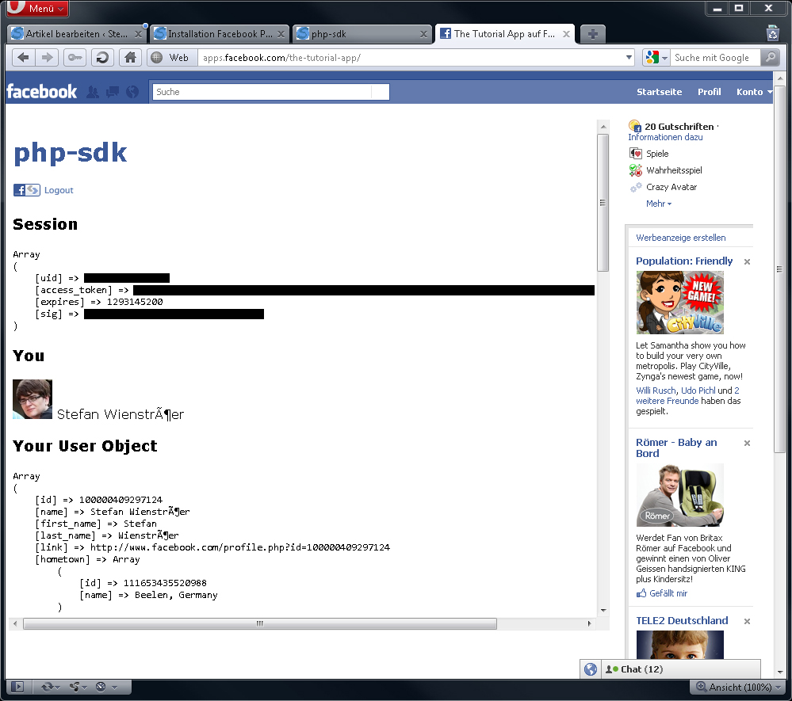This screenshot has height=701, width=792.
Task: Go to the browser home page
Action: coord(130,58)
